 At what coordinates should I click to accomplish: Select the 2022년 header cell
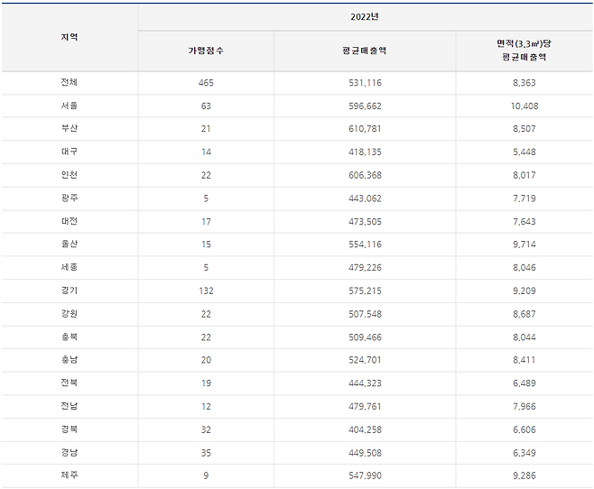click(365, 17)
